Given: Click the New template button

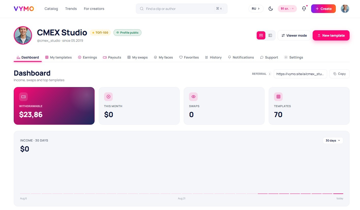Looking at the screenshot, I should tap(331, 35).
